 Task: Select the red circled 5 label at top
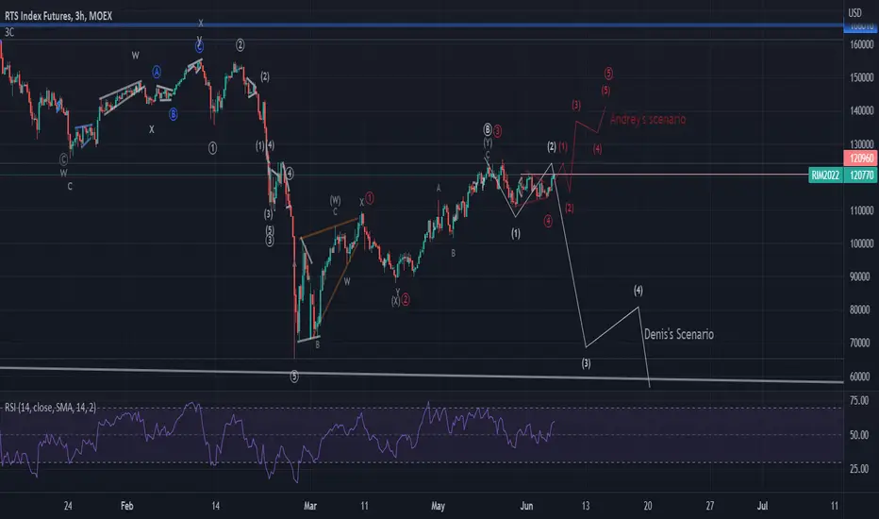click(608, 73)
